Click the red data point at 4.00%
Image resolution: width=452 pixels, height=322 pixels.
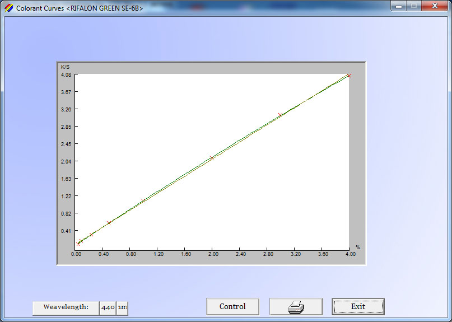pos(350,76)
